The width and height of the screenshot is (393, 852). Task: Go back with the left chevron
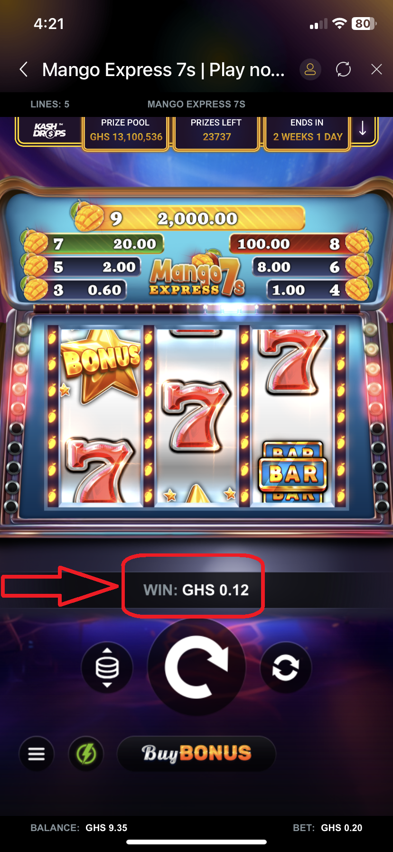click(x=24, y=69)
